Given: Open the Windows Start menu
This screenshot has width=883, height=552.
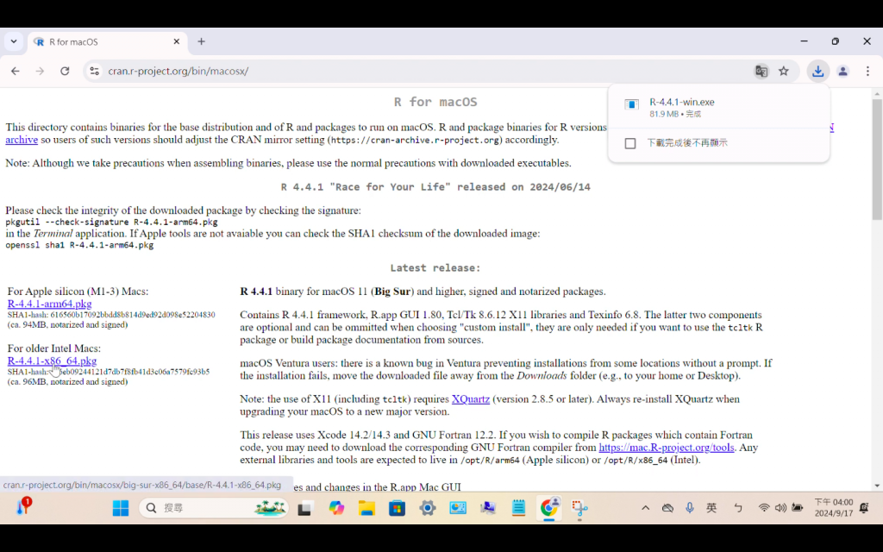Looking at the screenshot, I should click(120, 508).
